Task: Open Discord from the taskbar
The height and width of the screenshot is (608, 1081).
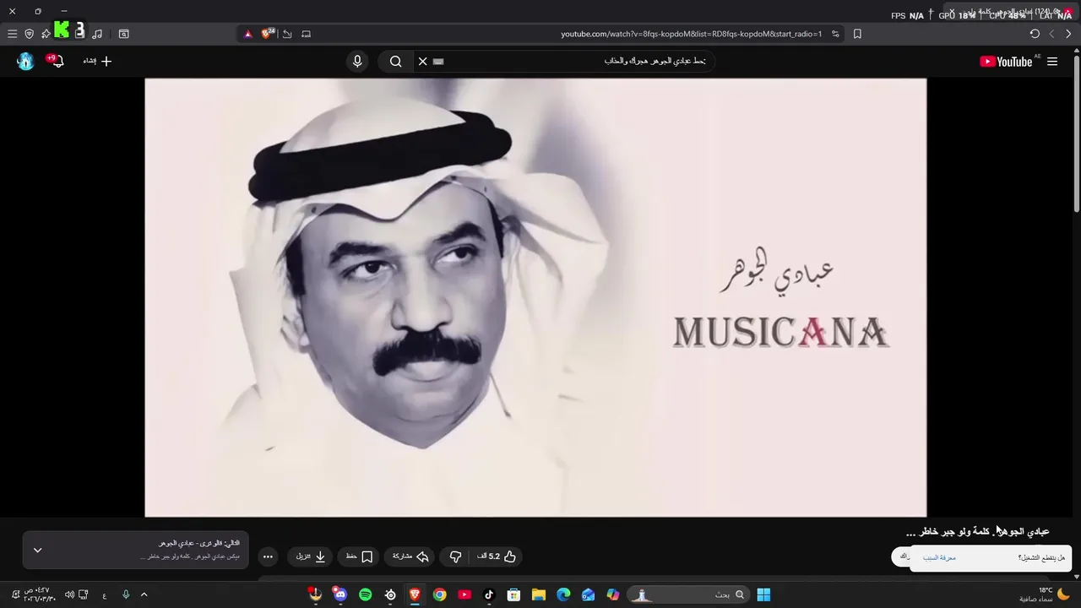Action: pyautogui.click(x=340, y=594)
